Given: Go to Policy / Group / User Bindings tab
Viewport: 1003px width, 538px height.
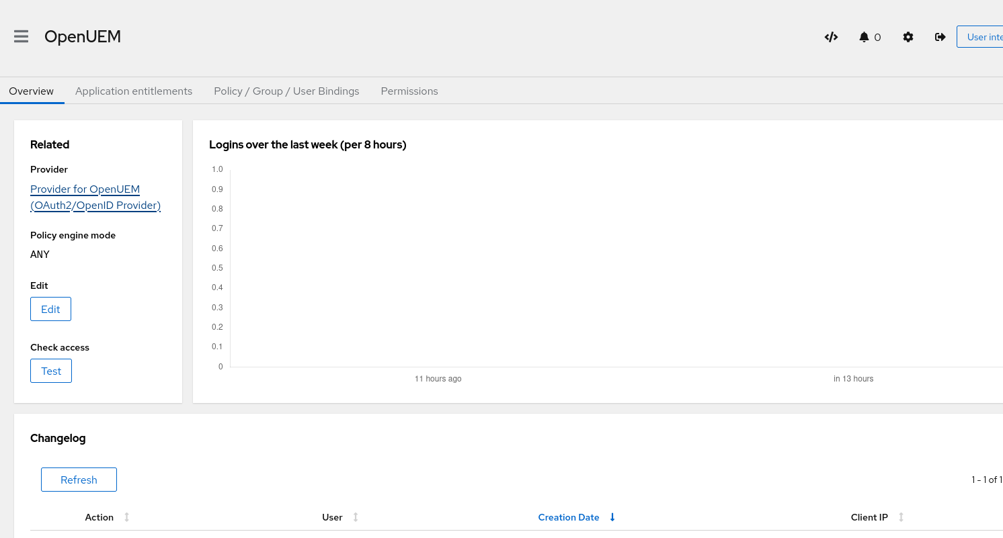Looking at the screenshot, I should coord(286,91).
